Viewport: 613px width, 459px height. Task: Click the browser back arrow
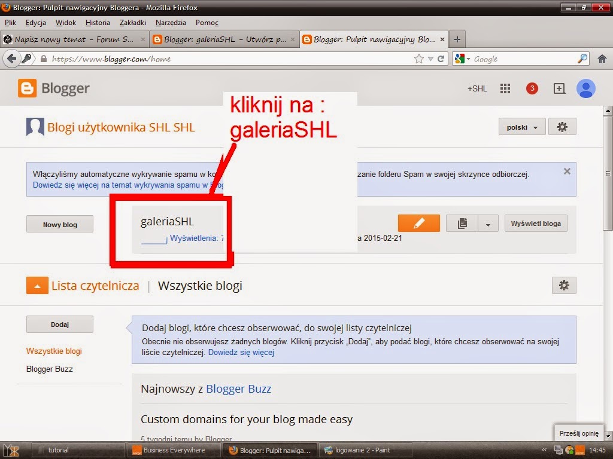[11, 59]
